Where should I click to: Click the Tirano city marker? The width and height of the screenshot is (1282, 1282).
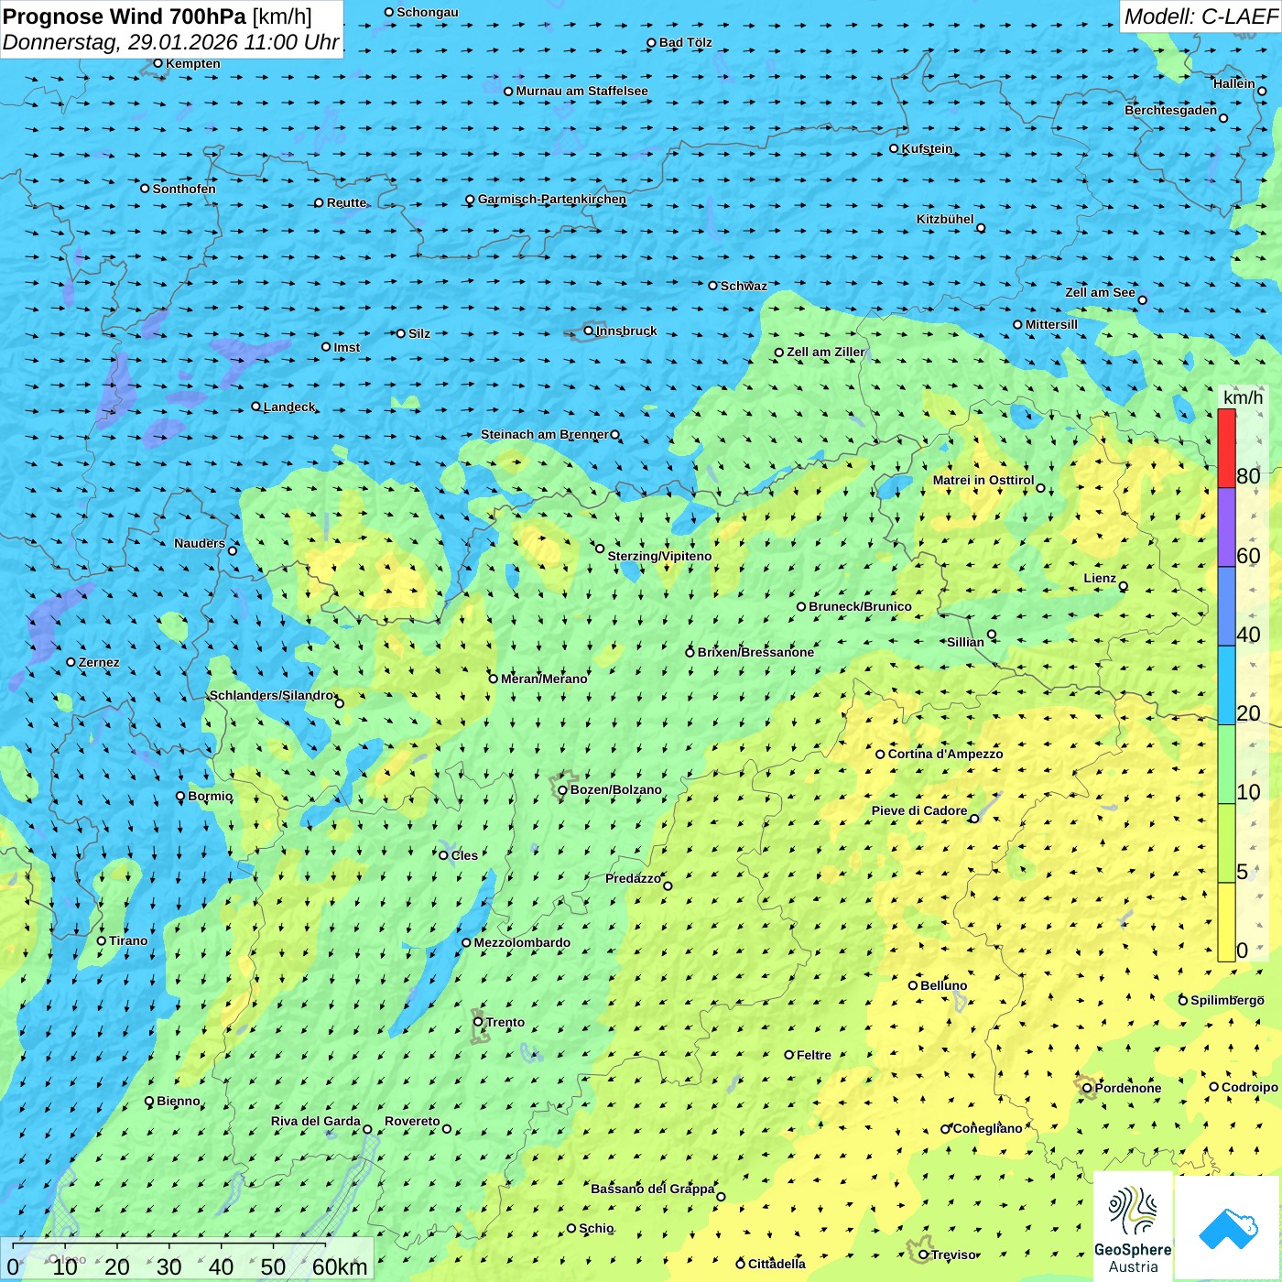(102, 940)
